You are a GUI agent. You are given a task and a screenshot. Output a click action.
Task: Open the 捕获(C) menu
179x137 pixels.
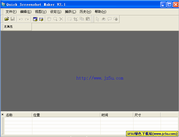click(70, 11)
